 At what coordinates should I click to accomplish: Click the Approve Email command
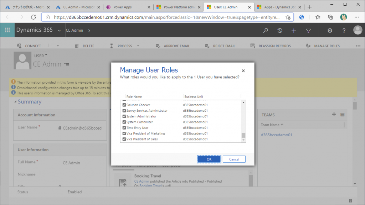(x=173, y=46)
